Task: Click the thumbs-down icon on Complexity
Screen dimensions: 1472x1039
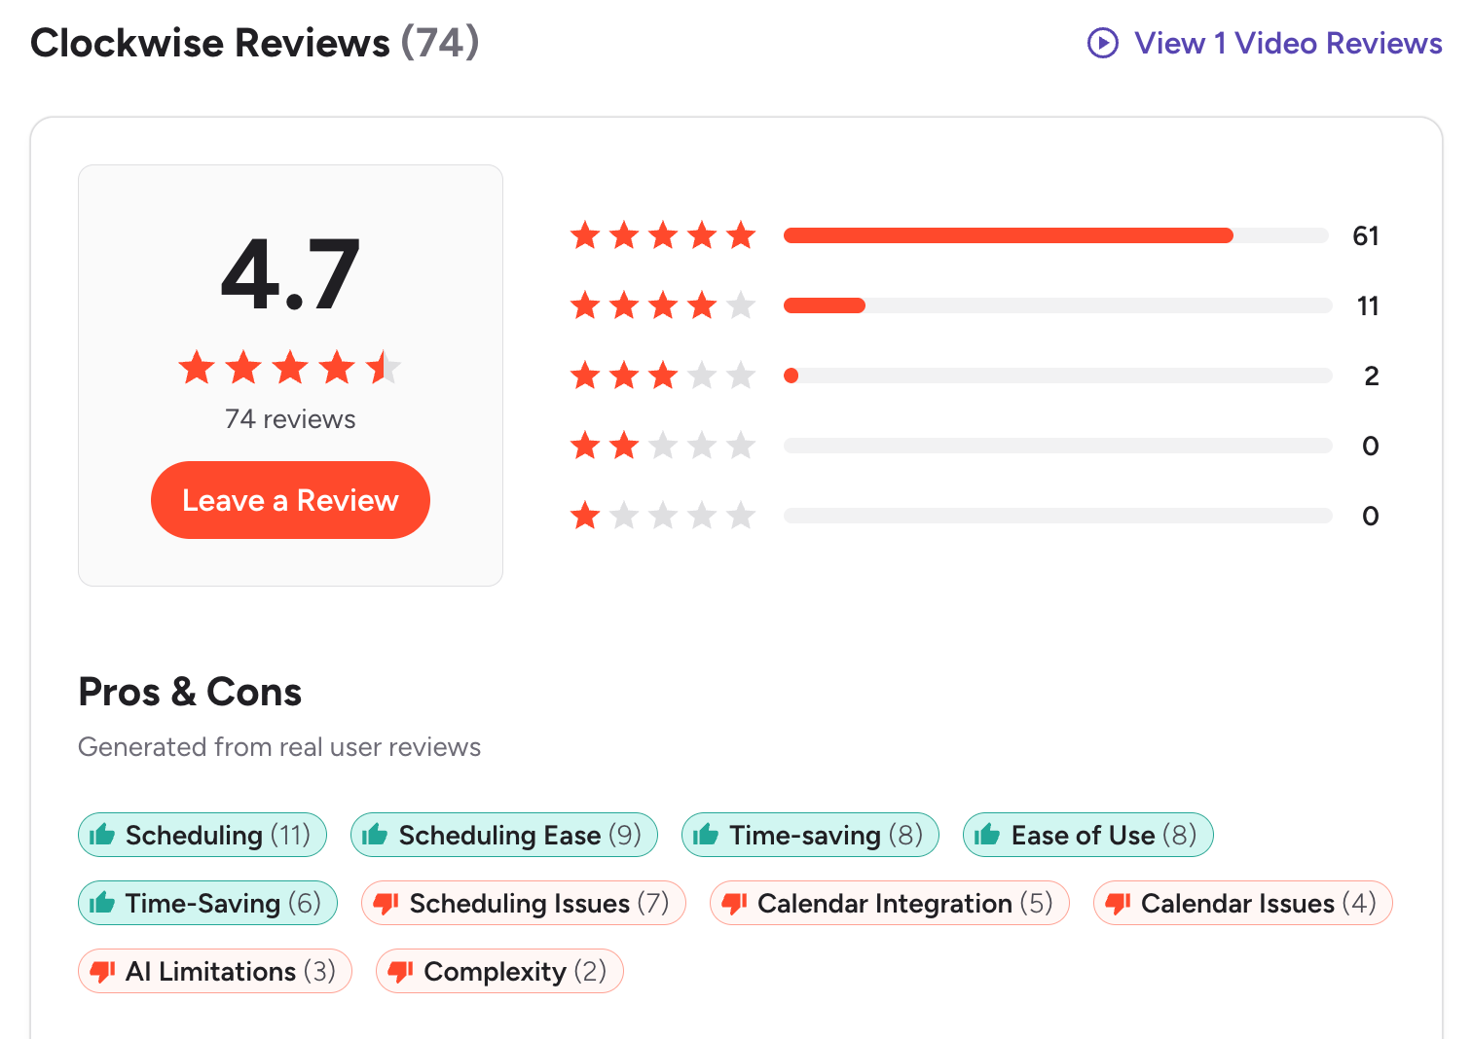Action: pyautogui.click(x=401, y=971)
